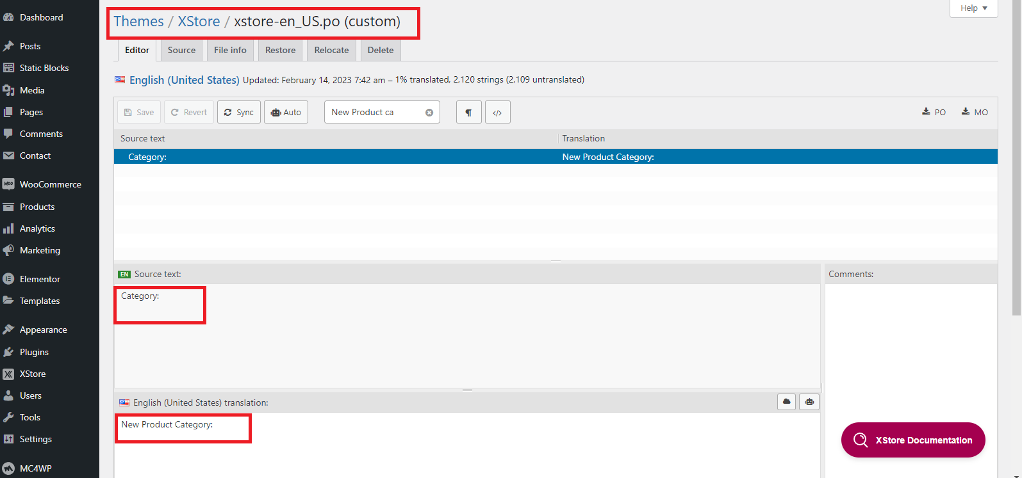Open the MC4WP sidebar icon
1022x478 pixels.
point(8,468)
